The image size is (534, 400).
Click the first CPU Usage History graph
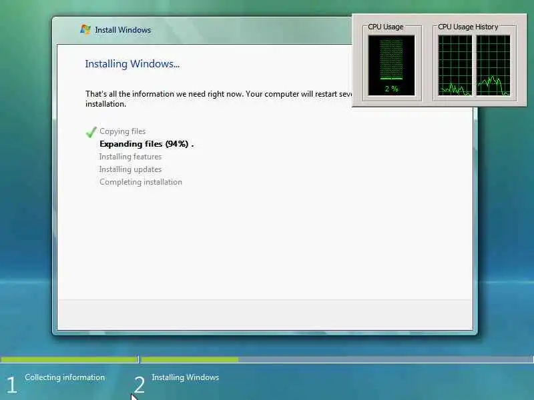pyautogui.click(x=455, y=65)
